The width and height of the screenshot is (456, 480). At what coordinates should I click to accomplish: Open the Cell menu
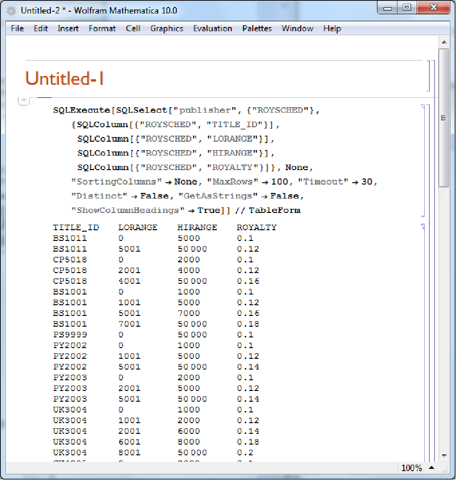point(133,28)
